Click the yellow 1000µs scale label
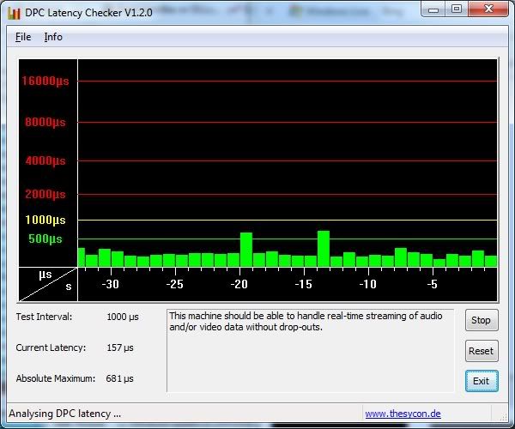 pyautogui.click(x=45, y=220)
